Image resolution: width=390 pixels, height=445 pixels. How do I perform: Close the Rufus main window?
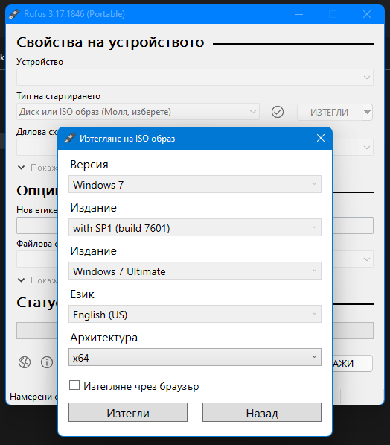(x=367, y=14)
